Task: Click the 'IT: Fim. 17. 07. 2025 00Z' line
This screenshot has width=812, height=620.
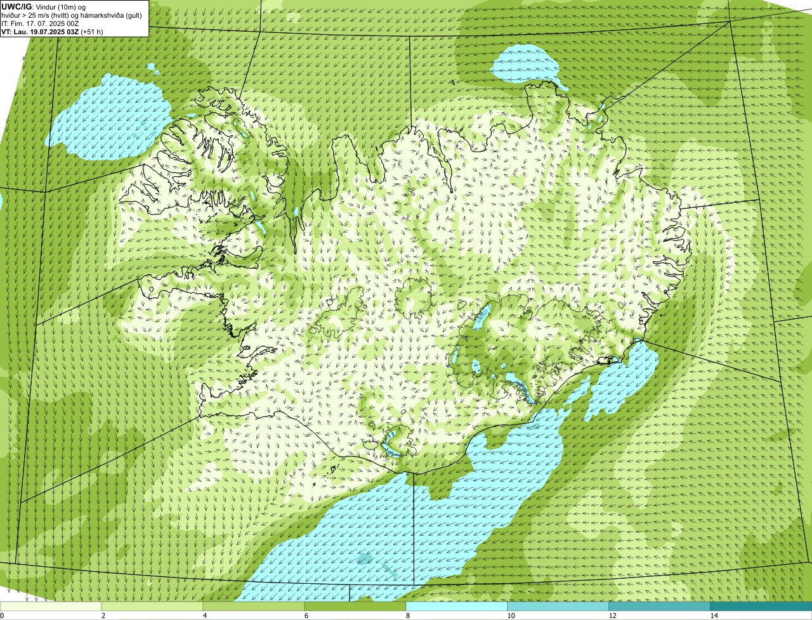Action: (x=40, y=23)
